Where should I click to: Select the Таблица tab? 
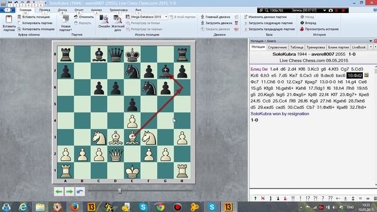coord(296,47)
